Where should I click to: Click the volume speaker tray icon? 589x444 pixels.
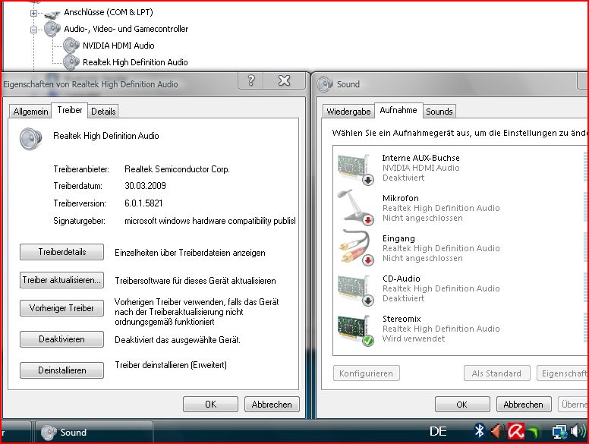(x=578, y=431)
